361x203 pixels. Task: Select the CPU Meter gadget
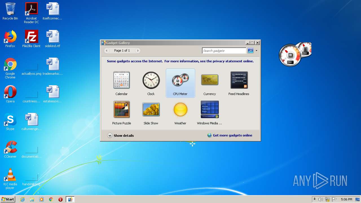click(x=180, y=83)
